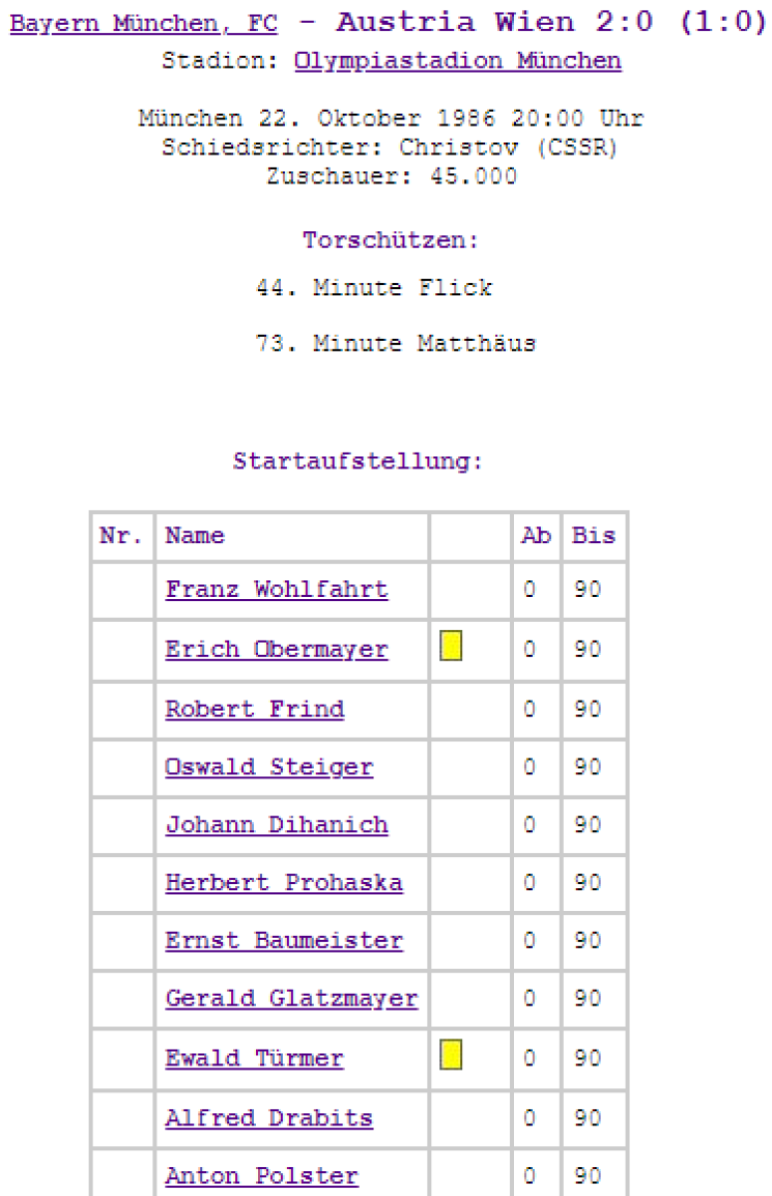Screen dimensions: 772x1196
Task: Click the Nr. column header
Action: pyautogui.click(x=122, y=536)
